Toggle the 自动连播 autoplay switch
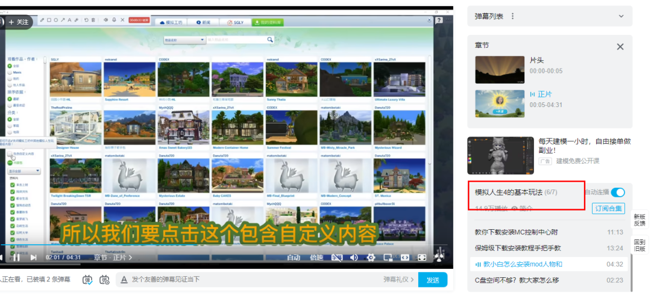 [618, 193]
